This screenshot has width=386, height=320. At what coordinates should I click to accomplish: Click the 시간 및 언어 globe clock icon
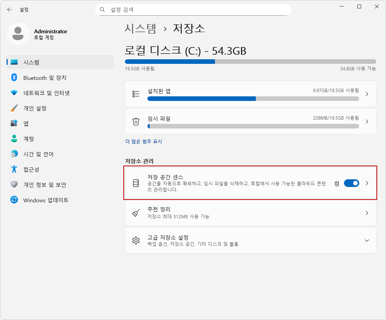click(x=14, y=154)
